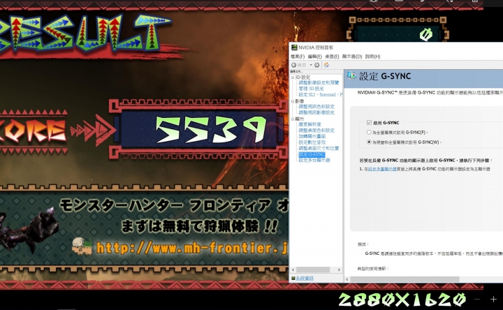Image resolution: width=503 pixels, height=310 pixels.
Task: Open 調整視訊影像設定 in the tree
Action: [316, 112]
